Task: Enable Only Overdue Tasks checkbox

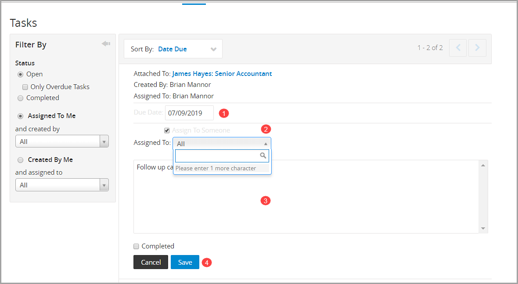Action: coord(25,87)
